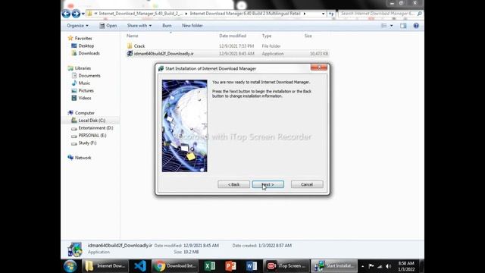
Task: Sort by Type column header
Action: [x=267, y=36]
